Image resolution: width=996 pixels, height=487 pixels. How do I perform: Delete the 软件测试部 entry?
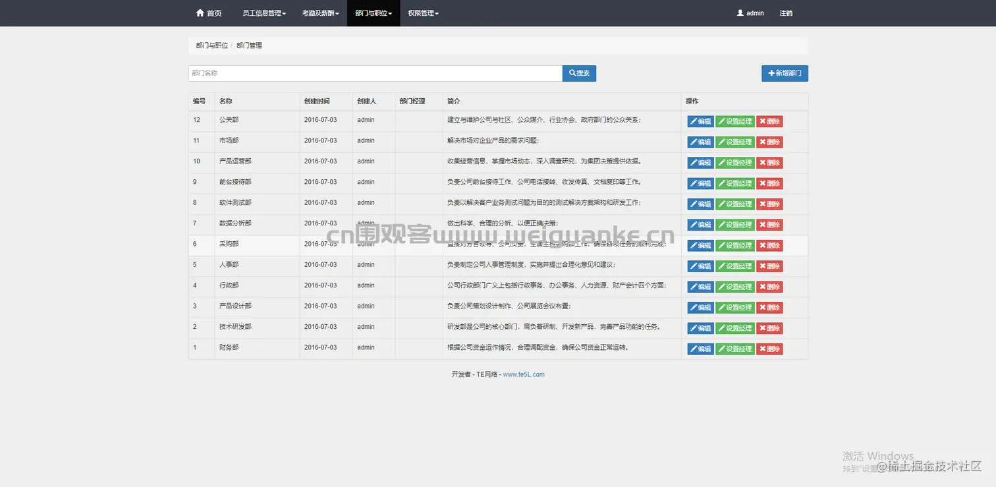coord(769,204)
